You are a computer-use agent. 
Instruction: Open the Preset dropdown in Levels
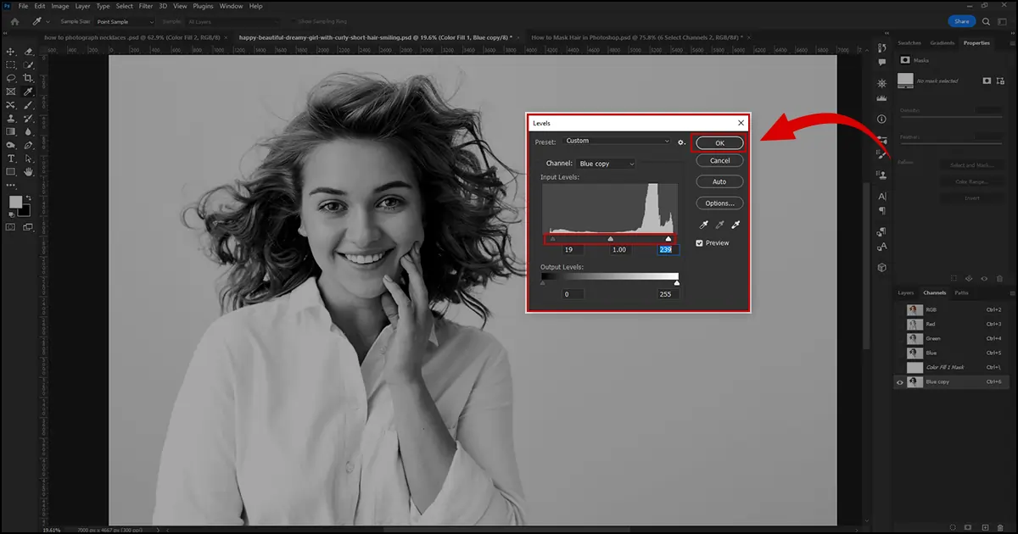point(617,141)
